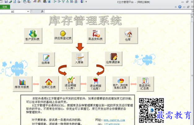
Task: Click the printer icon in the toolbar
Action: (19, 2)
